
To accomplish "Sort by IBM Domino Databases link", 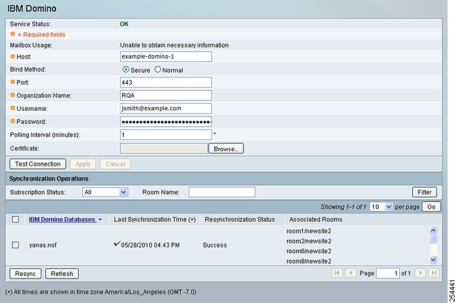I will click(x=62, y=219).
